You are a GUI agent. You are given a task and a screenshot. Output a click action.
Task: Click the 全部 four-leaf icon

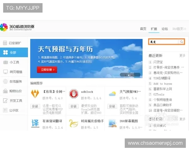[x=5, y=53]
